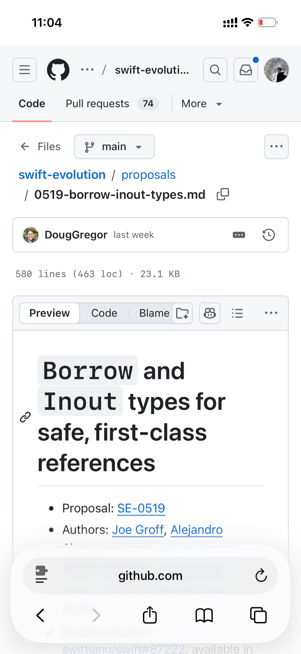
Task: Open the proposals folder breadcrumb link
Action: tap(148, 175)
